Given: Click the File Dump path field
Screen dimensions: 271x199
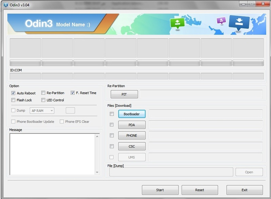Looking at the screenshot, I should [x=171, y=172].
